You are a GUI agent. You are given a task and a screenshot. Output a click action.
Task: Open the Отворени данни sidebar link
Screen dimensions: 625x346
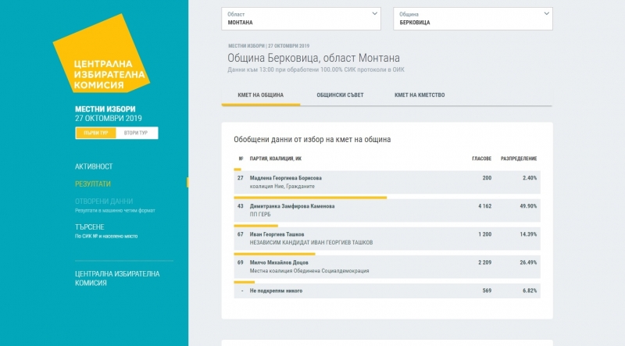103,201
